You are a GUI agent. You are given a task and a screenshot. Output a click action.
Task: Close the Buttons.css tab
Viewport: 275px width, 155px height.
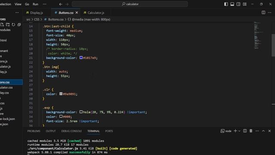[x=76, y=12]
